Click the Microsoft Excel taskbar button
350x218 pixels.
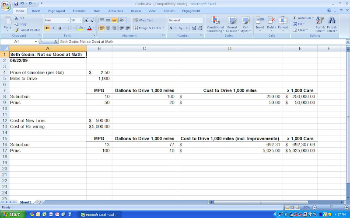(100, 215)
